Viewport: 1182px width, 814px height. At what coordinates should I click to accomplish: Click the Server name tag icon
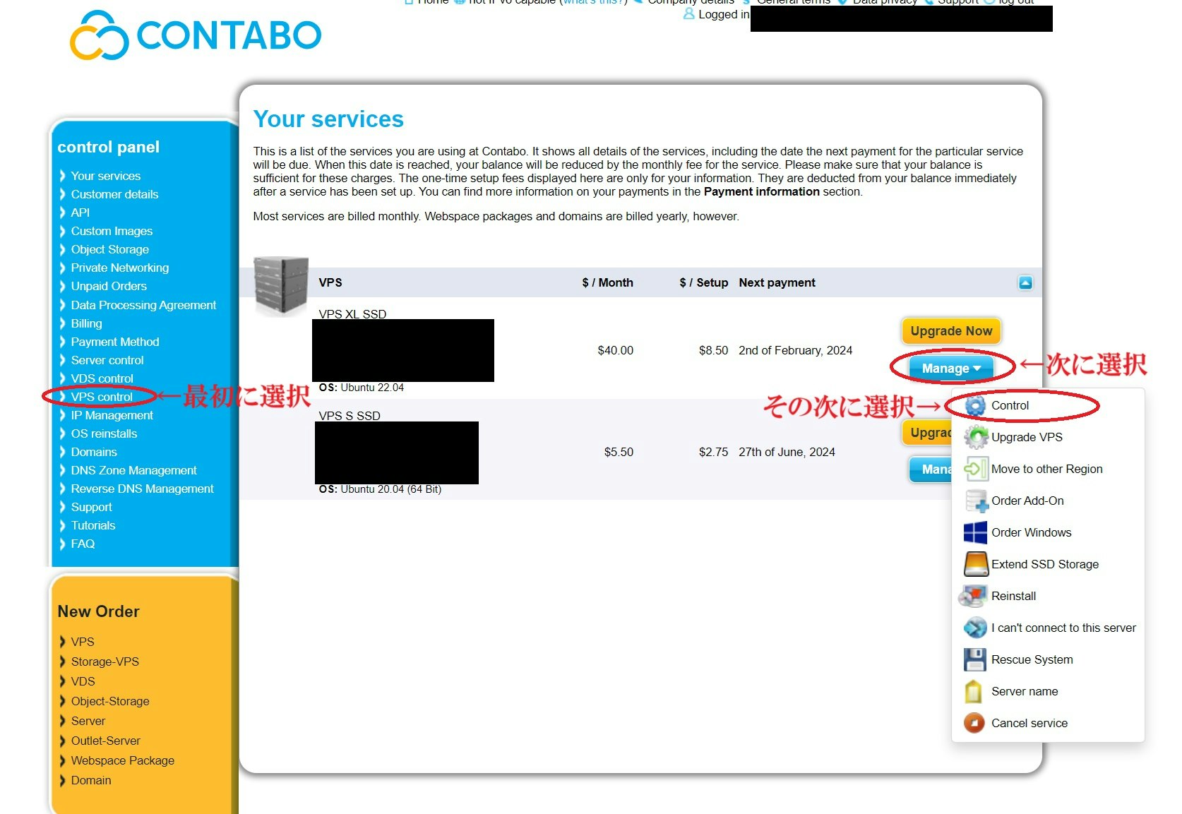pos(974,691)
